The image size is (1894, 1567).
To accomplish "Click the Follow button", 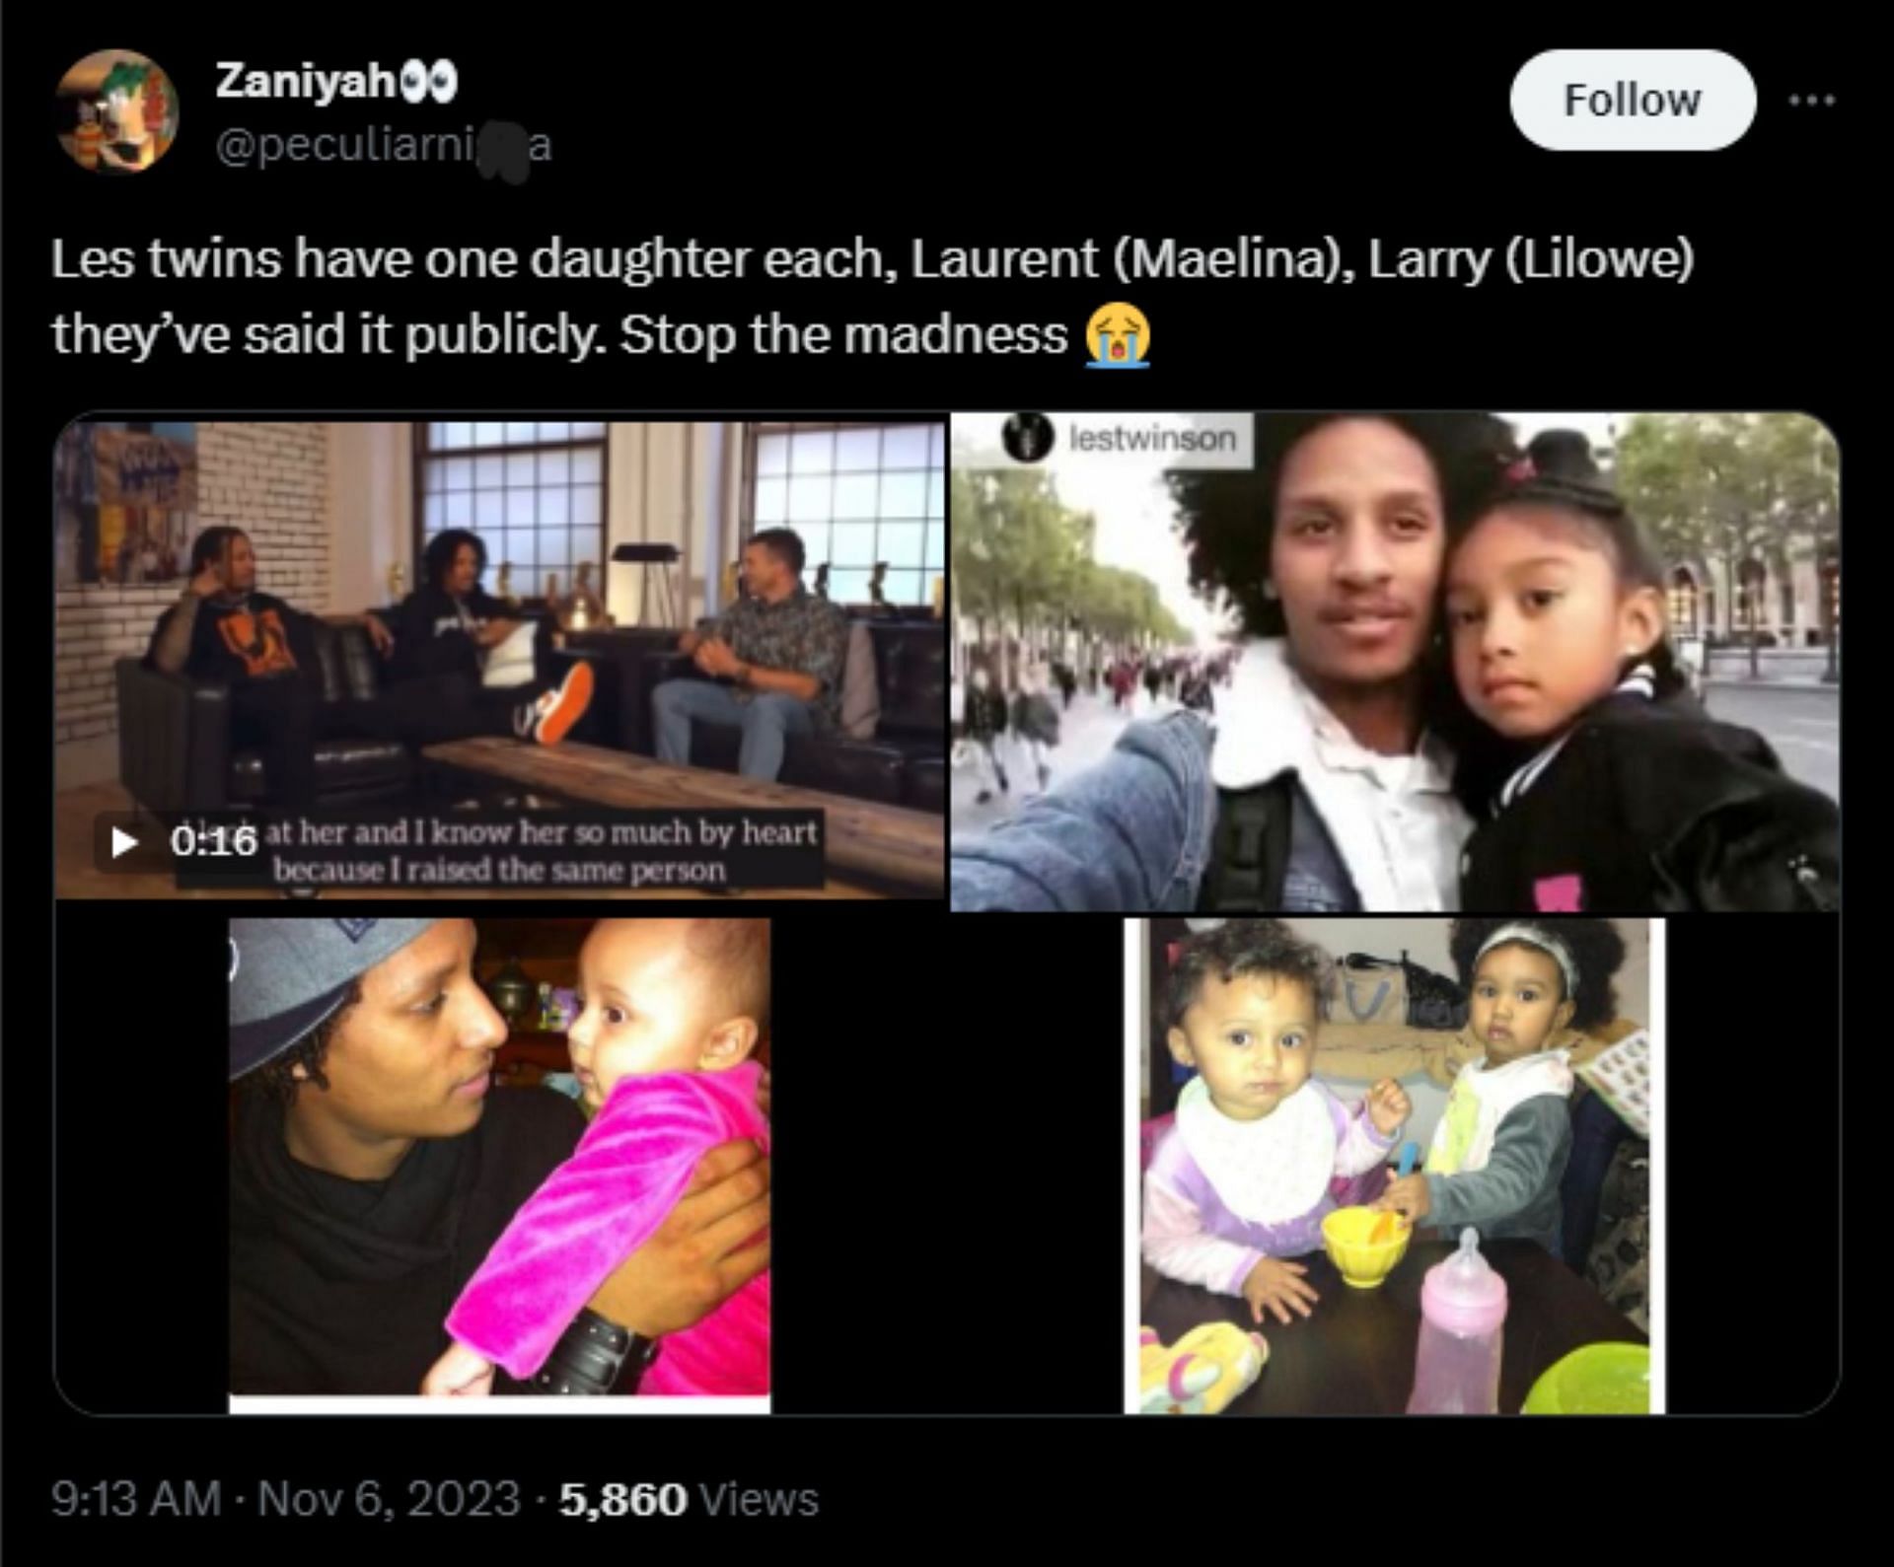I will coord(1633,100).
